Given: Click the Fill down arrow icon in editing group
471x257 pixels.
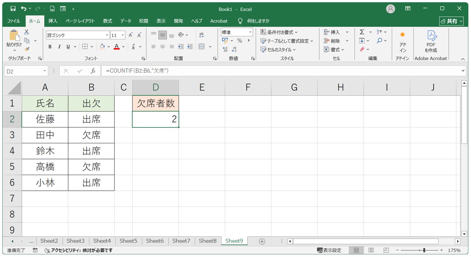Looking at the screenshot, I should (x=362, y=41).
